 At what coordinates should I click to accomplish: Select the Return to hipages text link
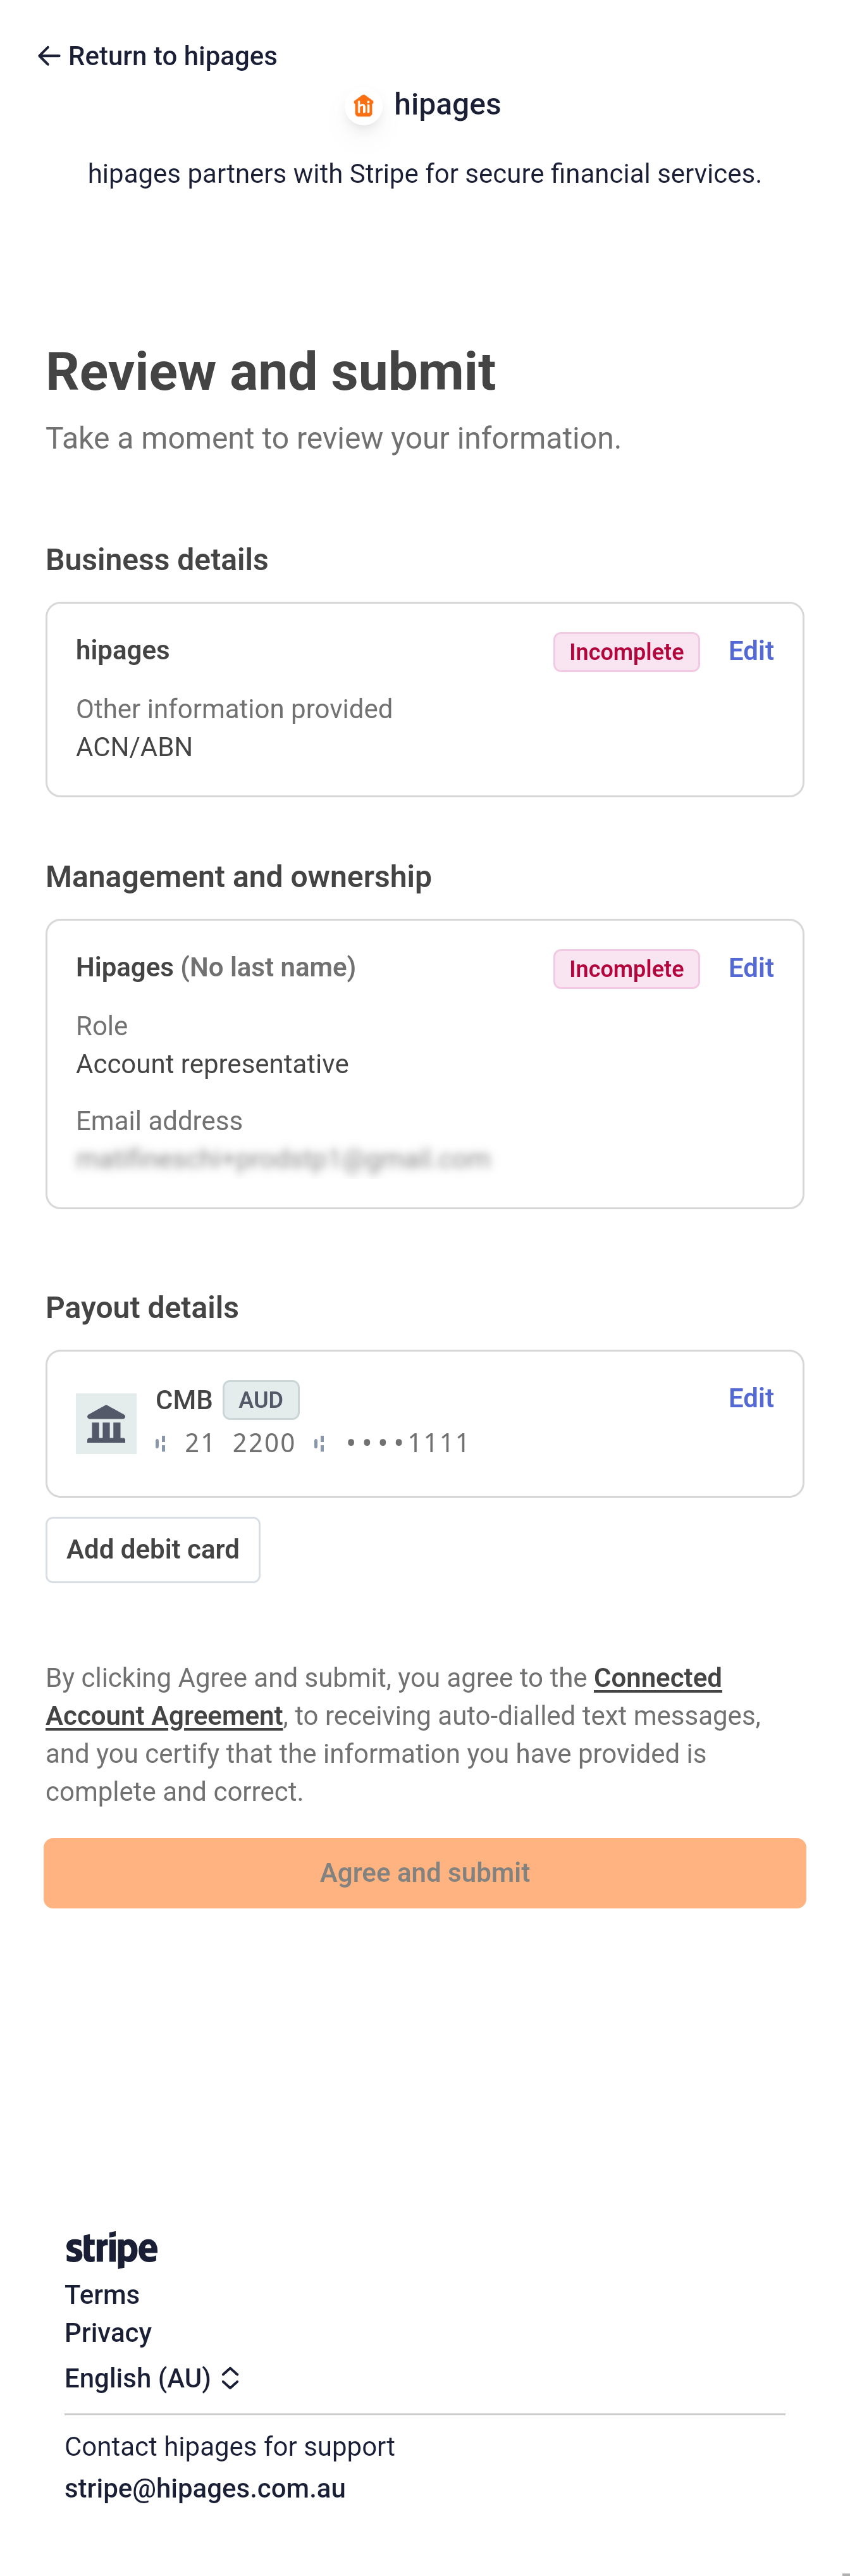click(x=172, y=56)
